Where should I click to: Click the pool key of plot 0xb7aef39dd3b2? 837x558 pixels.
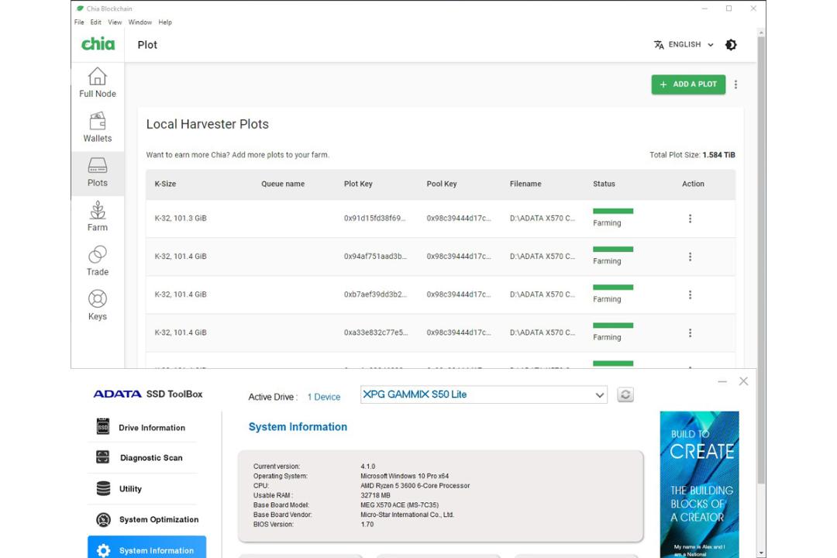(459, 294)
